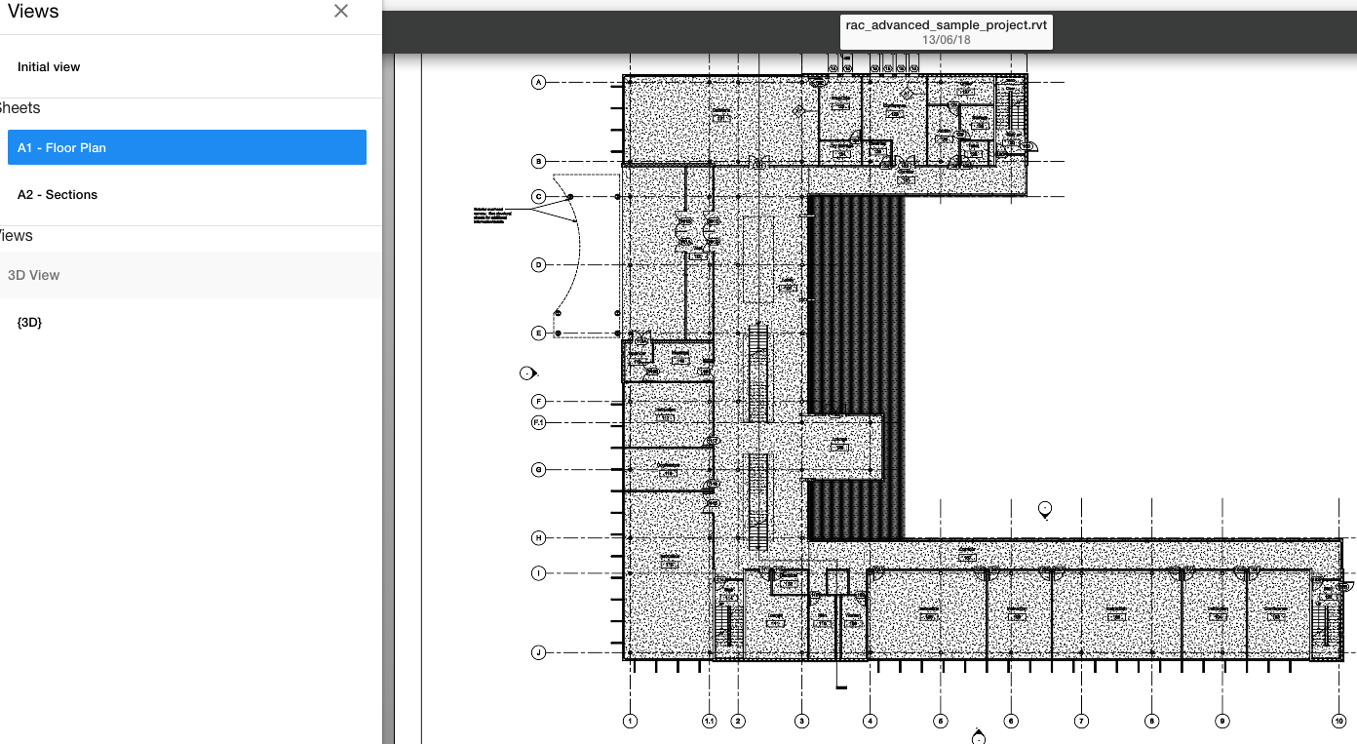Click the section marker above the east wing
Screen dimensions: 1357x744
(1045, 509)
